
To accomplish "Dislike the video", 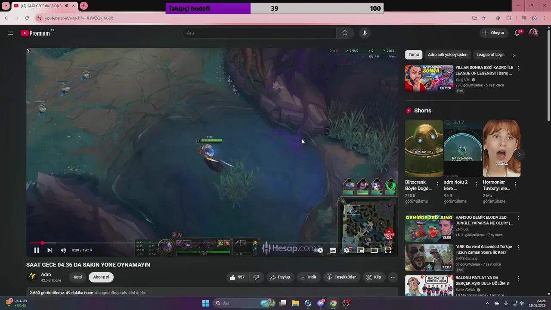I will point(256,277).
